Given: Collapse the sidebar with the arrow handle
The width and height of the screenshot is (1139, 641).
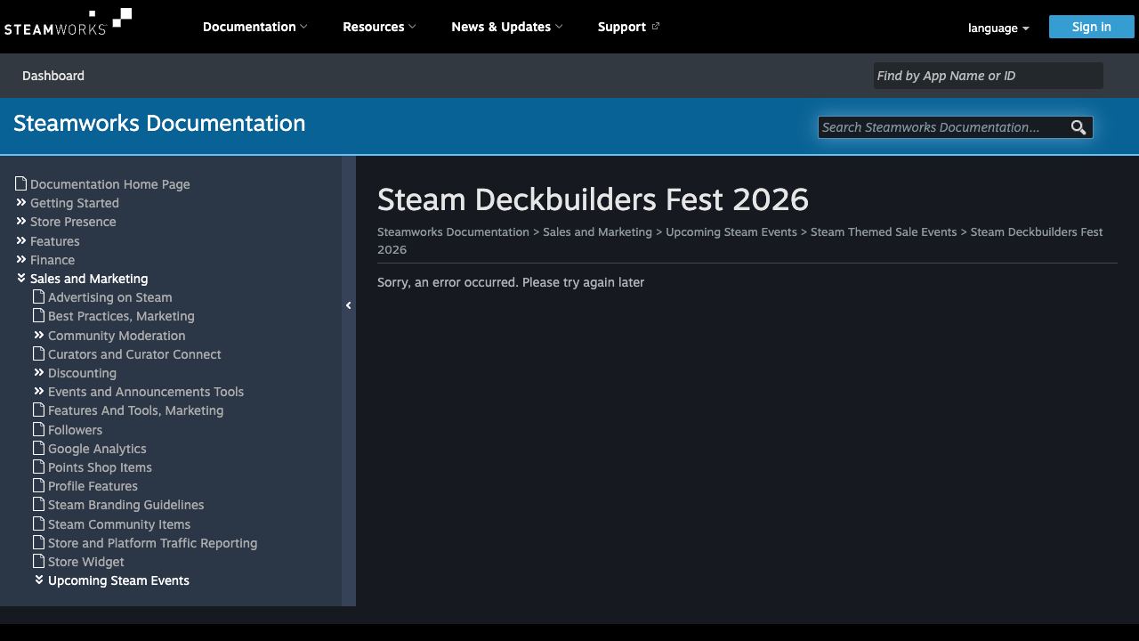Looking at the screenshot, I should pos(349,305).
